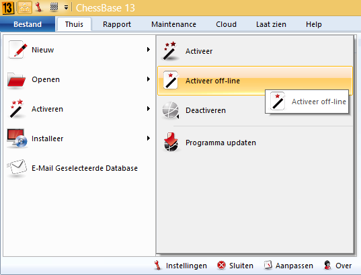
Task: Select the Activeren menu entry
Action: 79,109
